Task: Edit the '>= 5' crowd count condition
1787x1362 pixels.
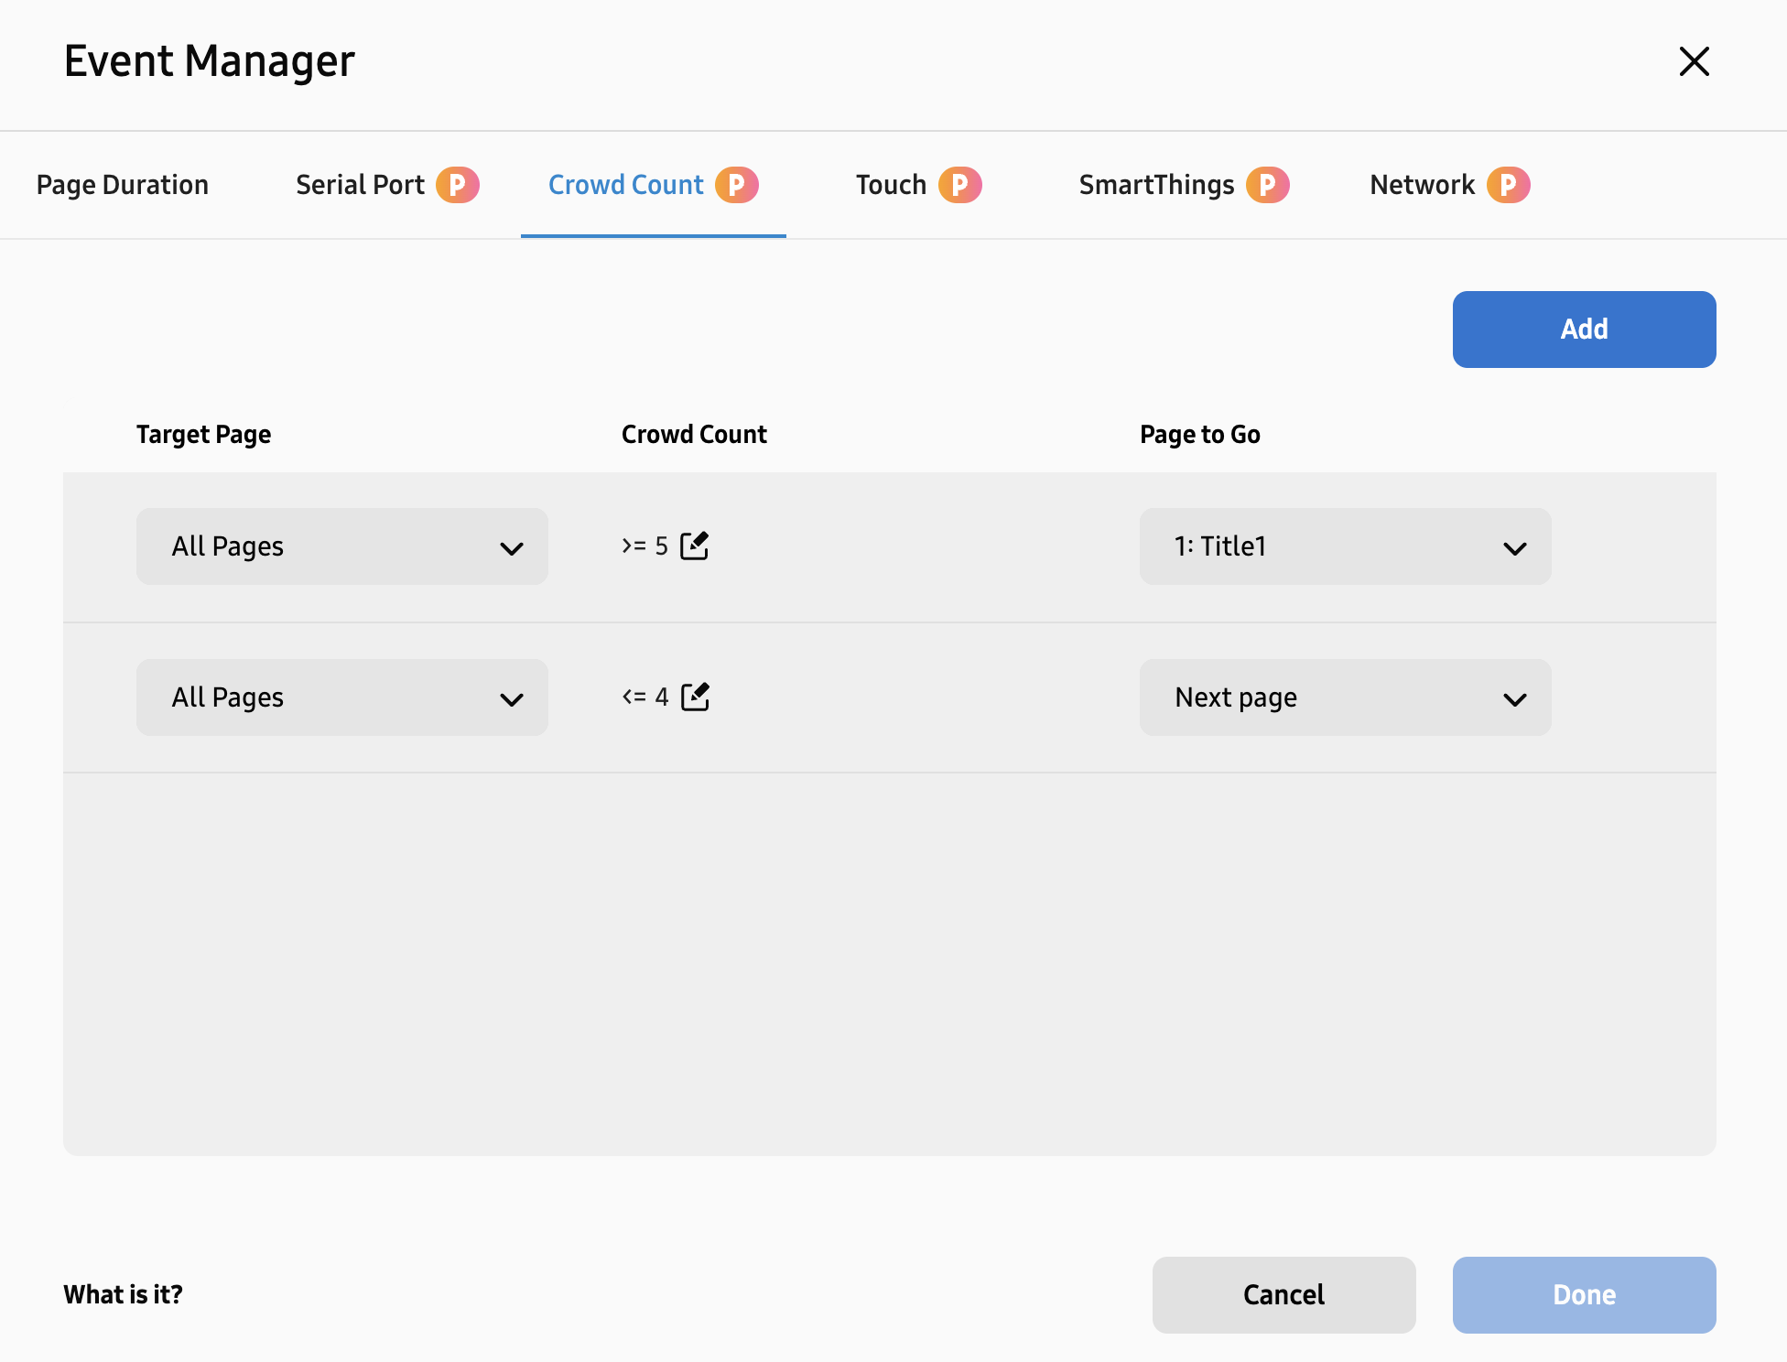Action: coord(694,546)
